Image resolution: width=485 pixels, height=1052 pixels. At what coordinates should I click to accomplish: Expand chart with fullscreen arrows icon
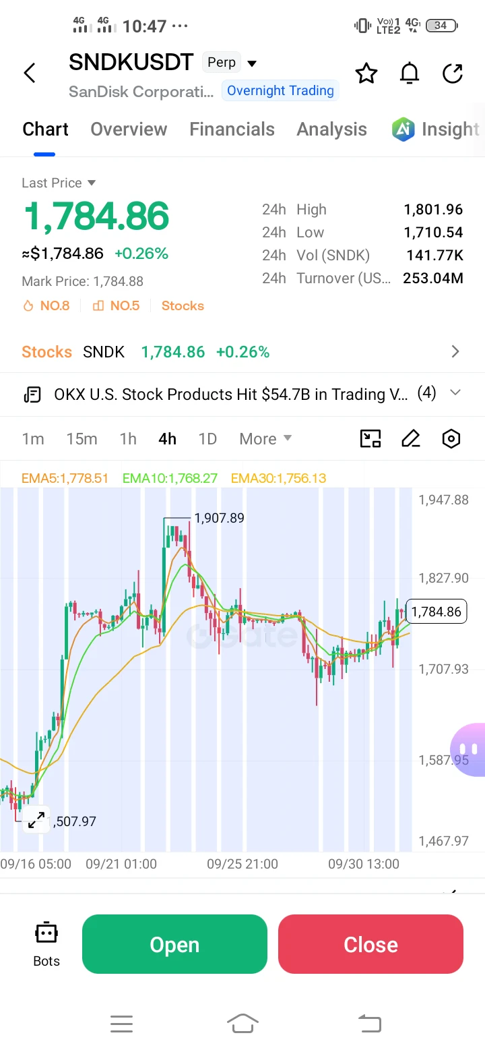[36, 820]
